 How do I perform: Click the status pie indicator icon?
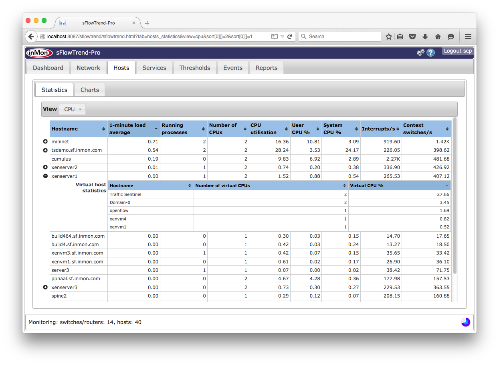pyautogui.click(x=466, y=322)
